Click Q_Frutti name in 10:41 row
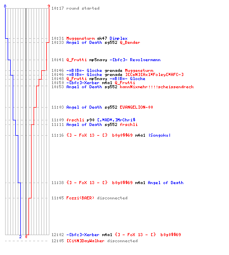The image size is (229, 255). click(x=76, y=60)
